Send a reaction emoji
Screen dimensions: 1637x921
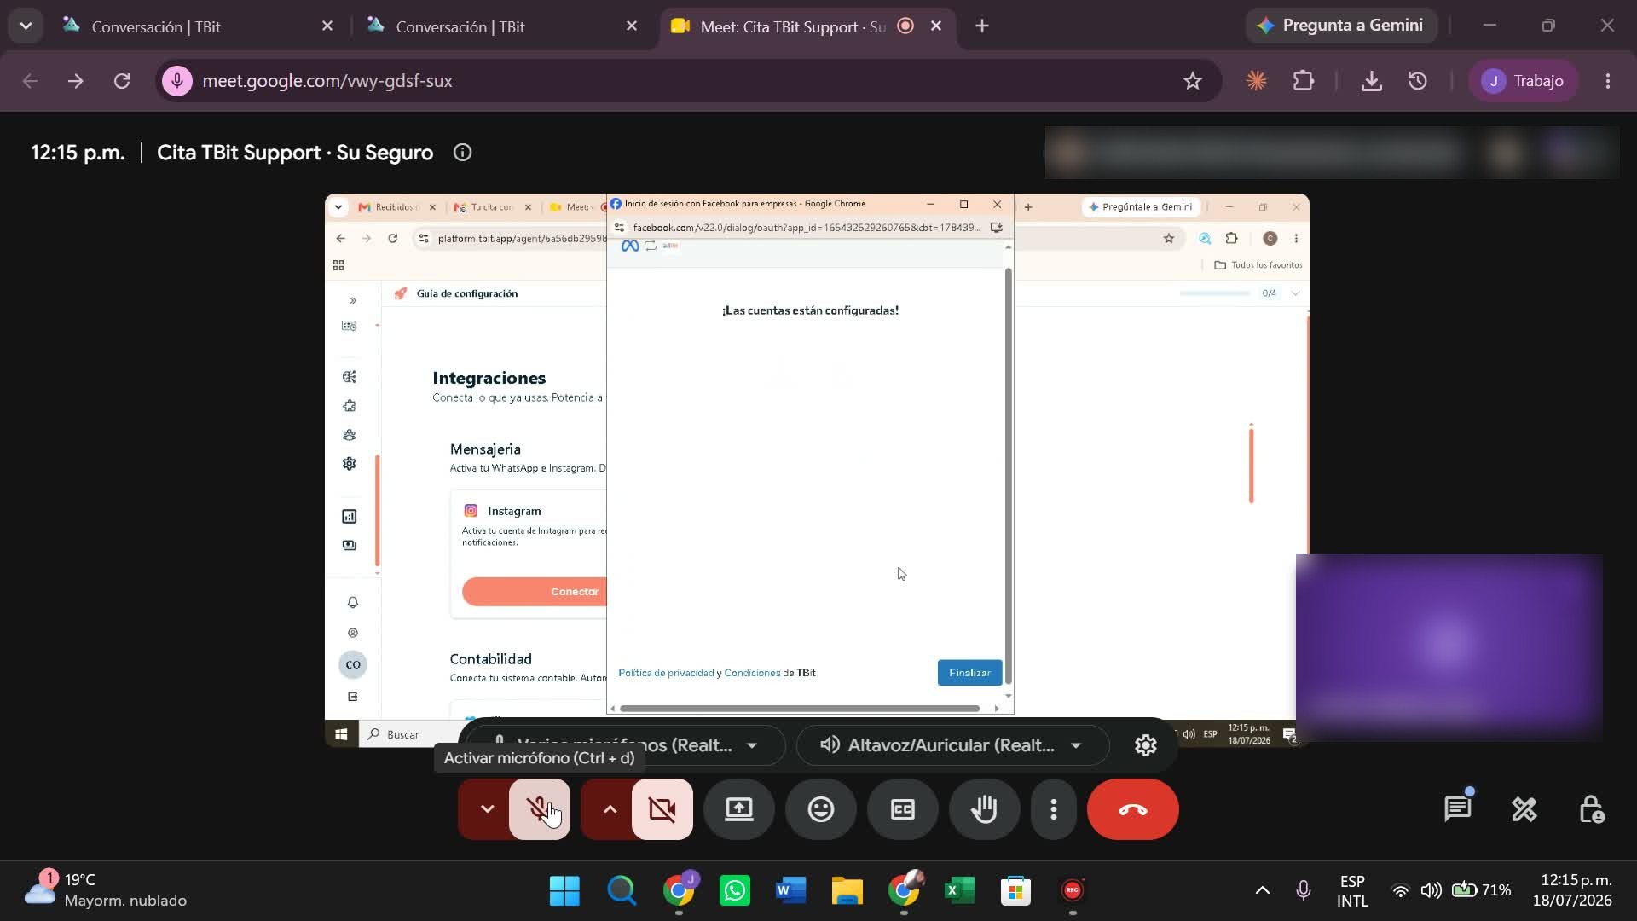(821, 809)
